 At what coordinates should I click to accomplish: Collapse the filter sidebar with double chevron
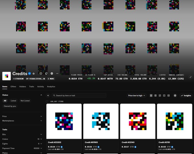coord(48,96)
